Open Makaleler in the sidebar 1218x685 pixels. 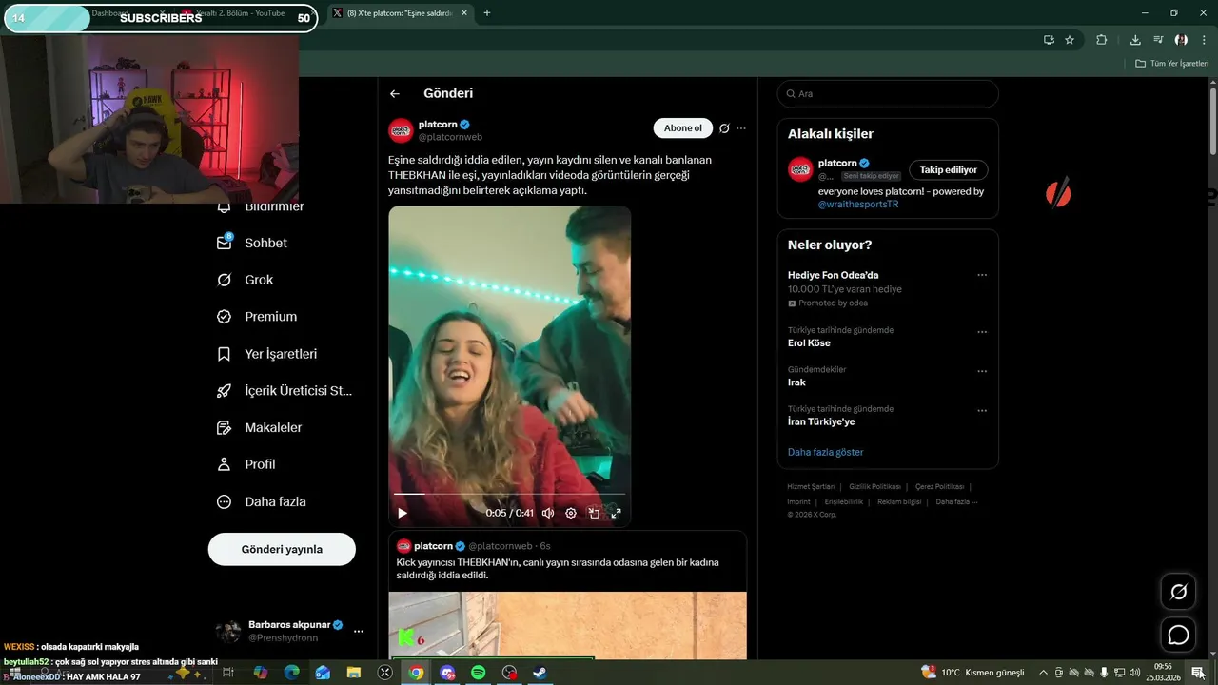pos(260,428)
